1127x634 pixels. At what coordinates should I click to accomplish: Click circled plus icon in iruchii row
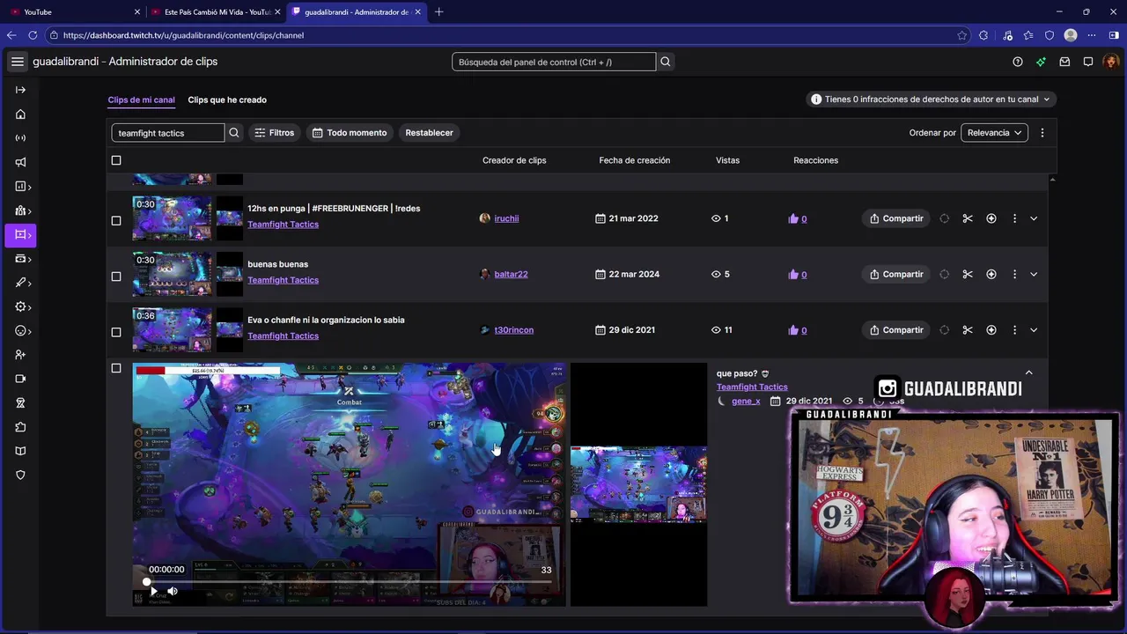[991, 218]
